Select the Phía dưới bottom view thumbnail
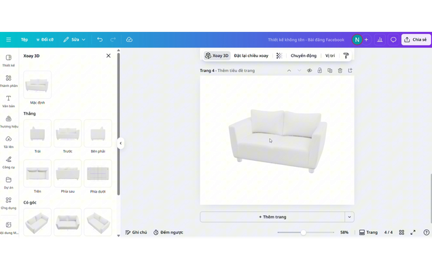 click(x=98, y=174)
